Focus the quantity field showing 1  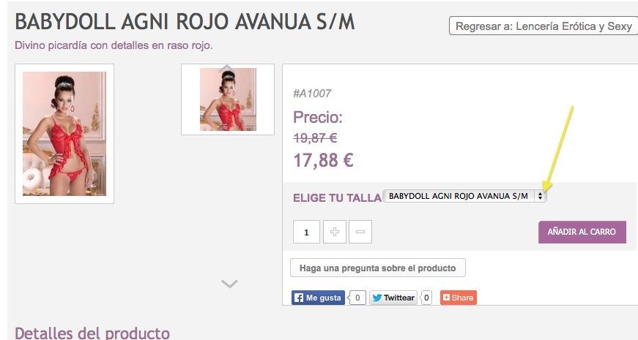coord(306,232)
